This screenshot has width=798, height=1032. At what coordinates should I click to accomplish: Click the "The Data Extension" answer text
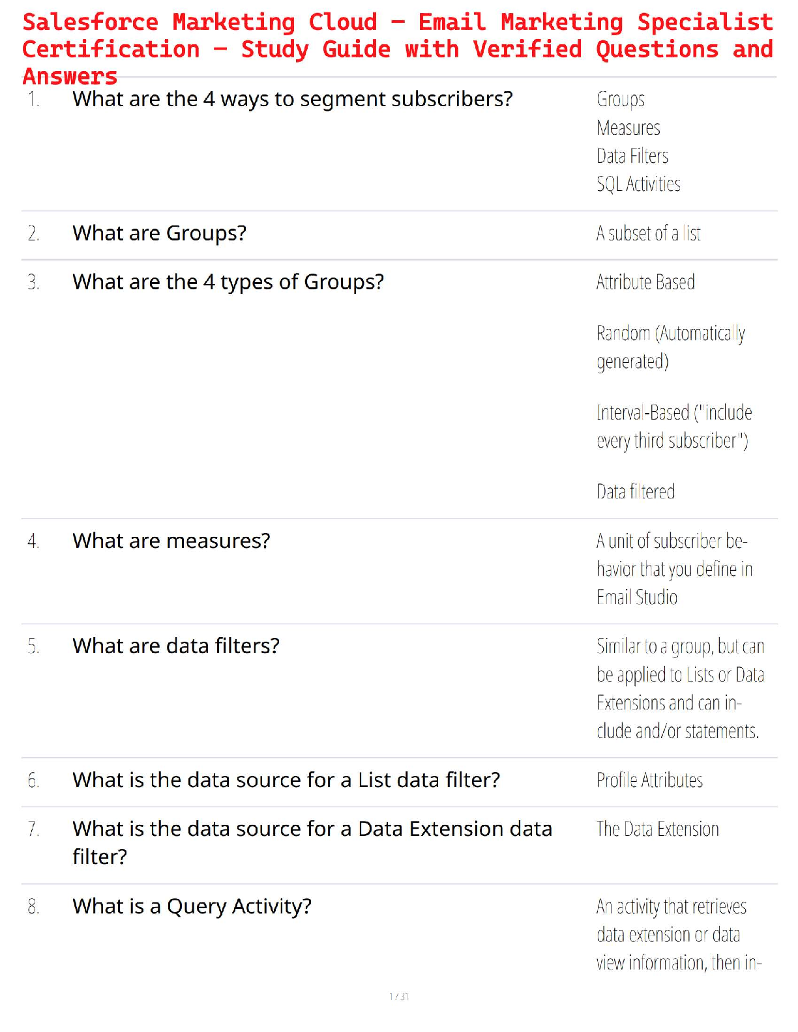click(657, 829)
